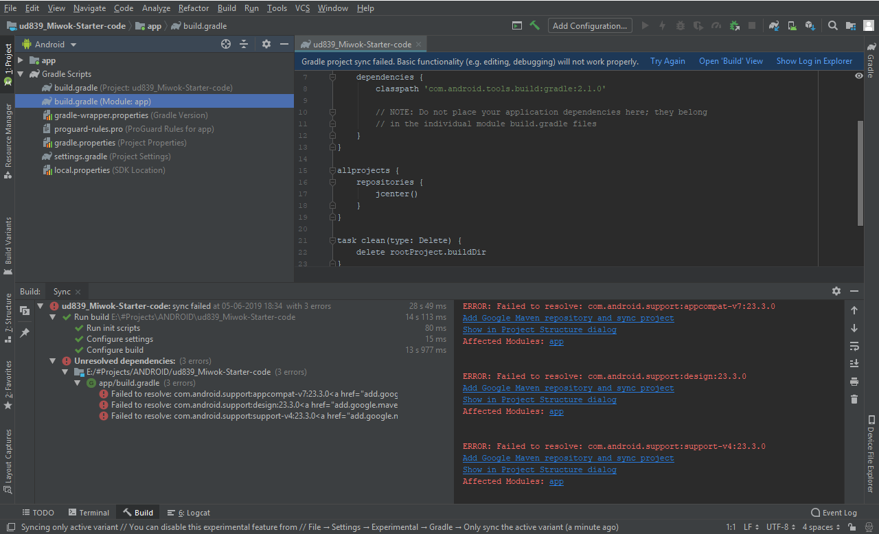
Task: Open Project Structure icon in toolbar
Action: 851,25
